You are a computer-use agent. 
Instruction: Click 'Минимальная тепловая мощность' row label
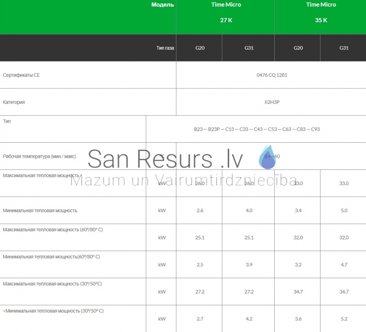point(40,210)
